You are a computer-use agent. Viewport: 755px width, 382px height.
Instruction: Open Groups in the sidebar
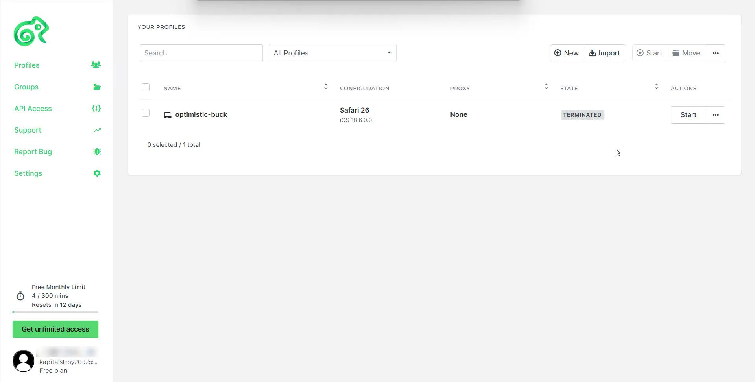(26, 87)
